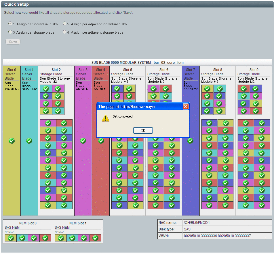Select option 1 Assign per individual disks
The width and height of the screenshot is (274, 254).
10,24
